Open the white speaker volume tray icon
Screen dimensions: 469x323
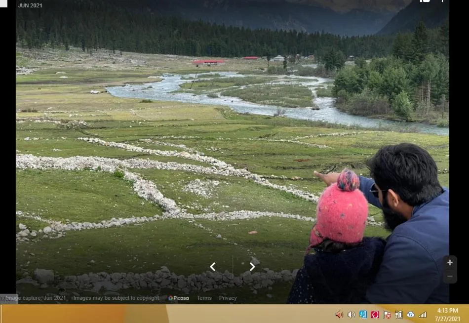pos(351,315)
